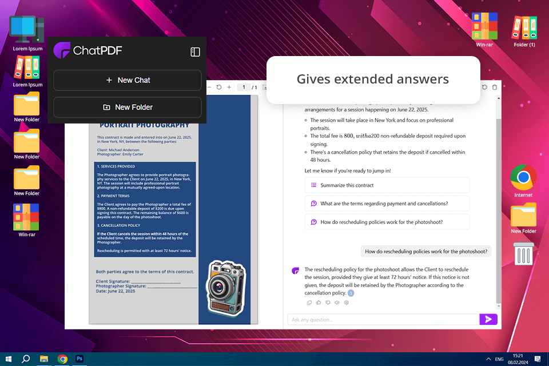549x366 pixels.
Task: Click the ENG language indicator
Action: point(499,359)
